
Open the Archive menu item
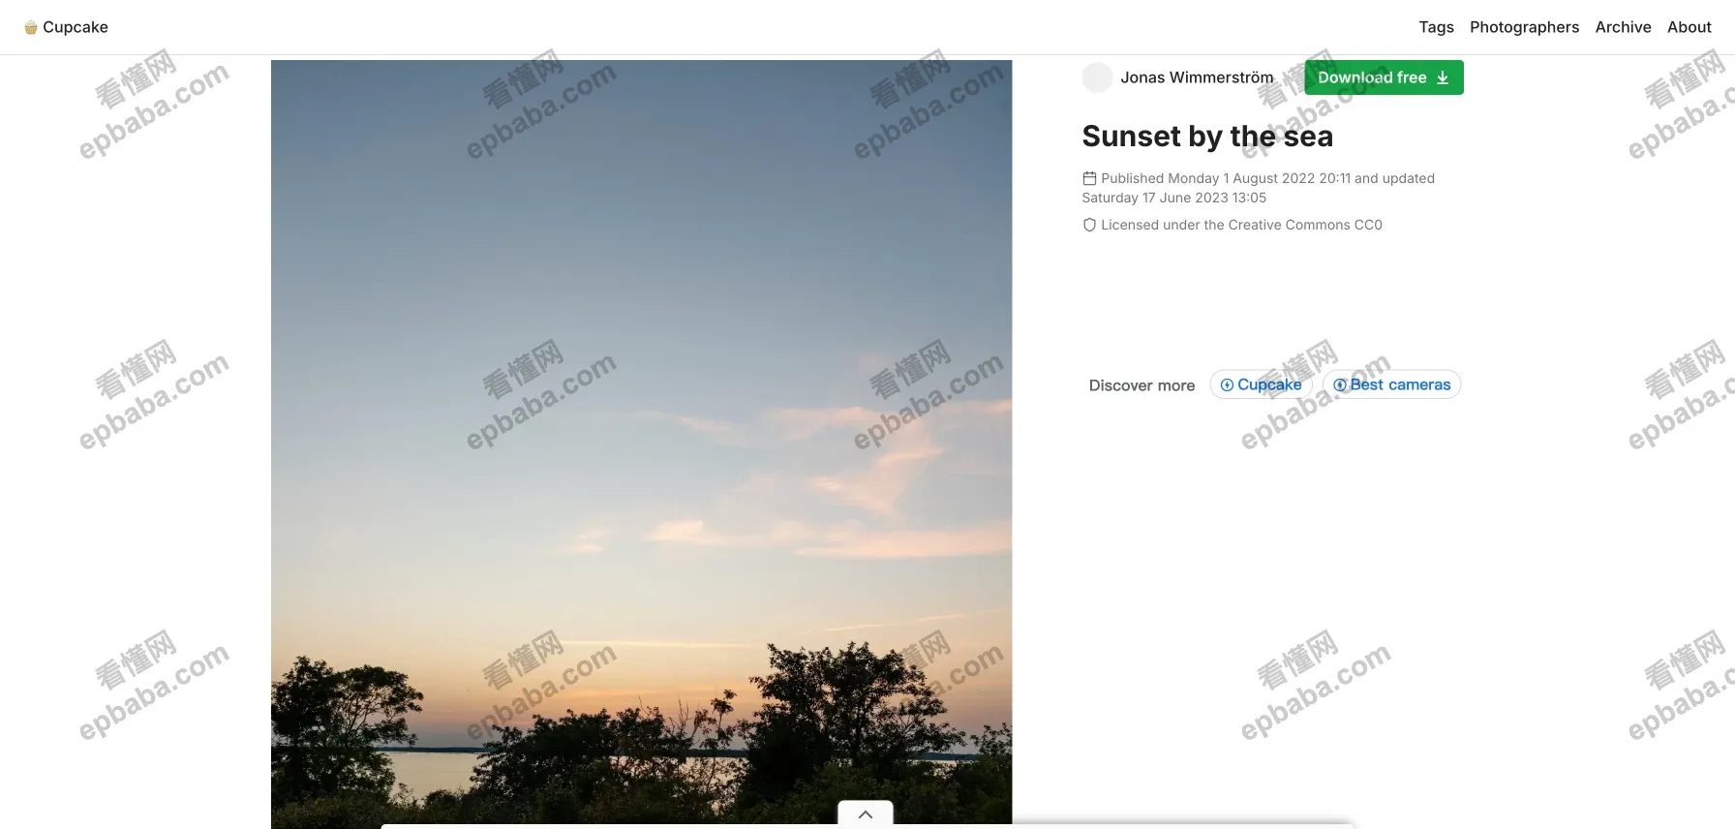coord(1623,27)
